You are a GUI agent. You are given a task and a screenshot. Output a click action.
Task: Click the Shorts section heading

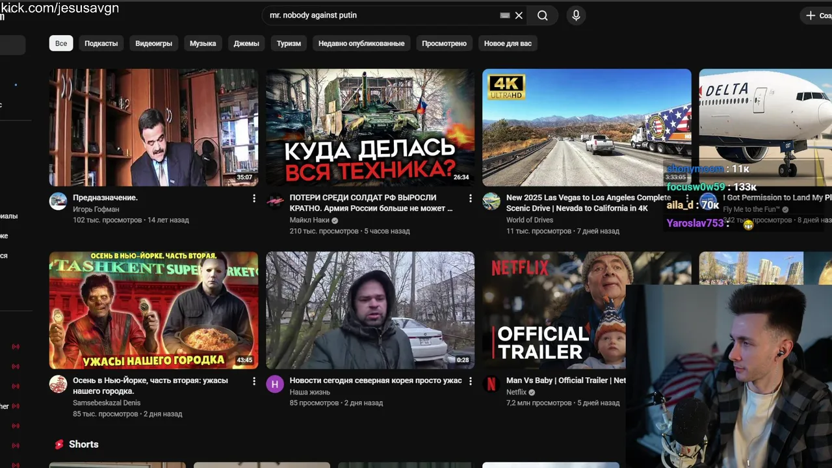coord(84,445)
